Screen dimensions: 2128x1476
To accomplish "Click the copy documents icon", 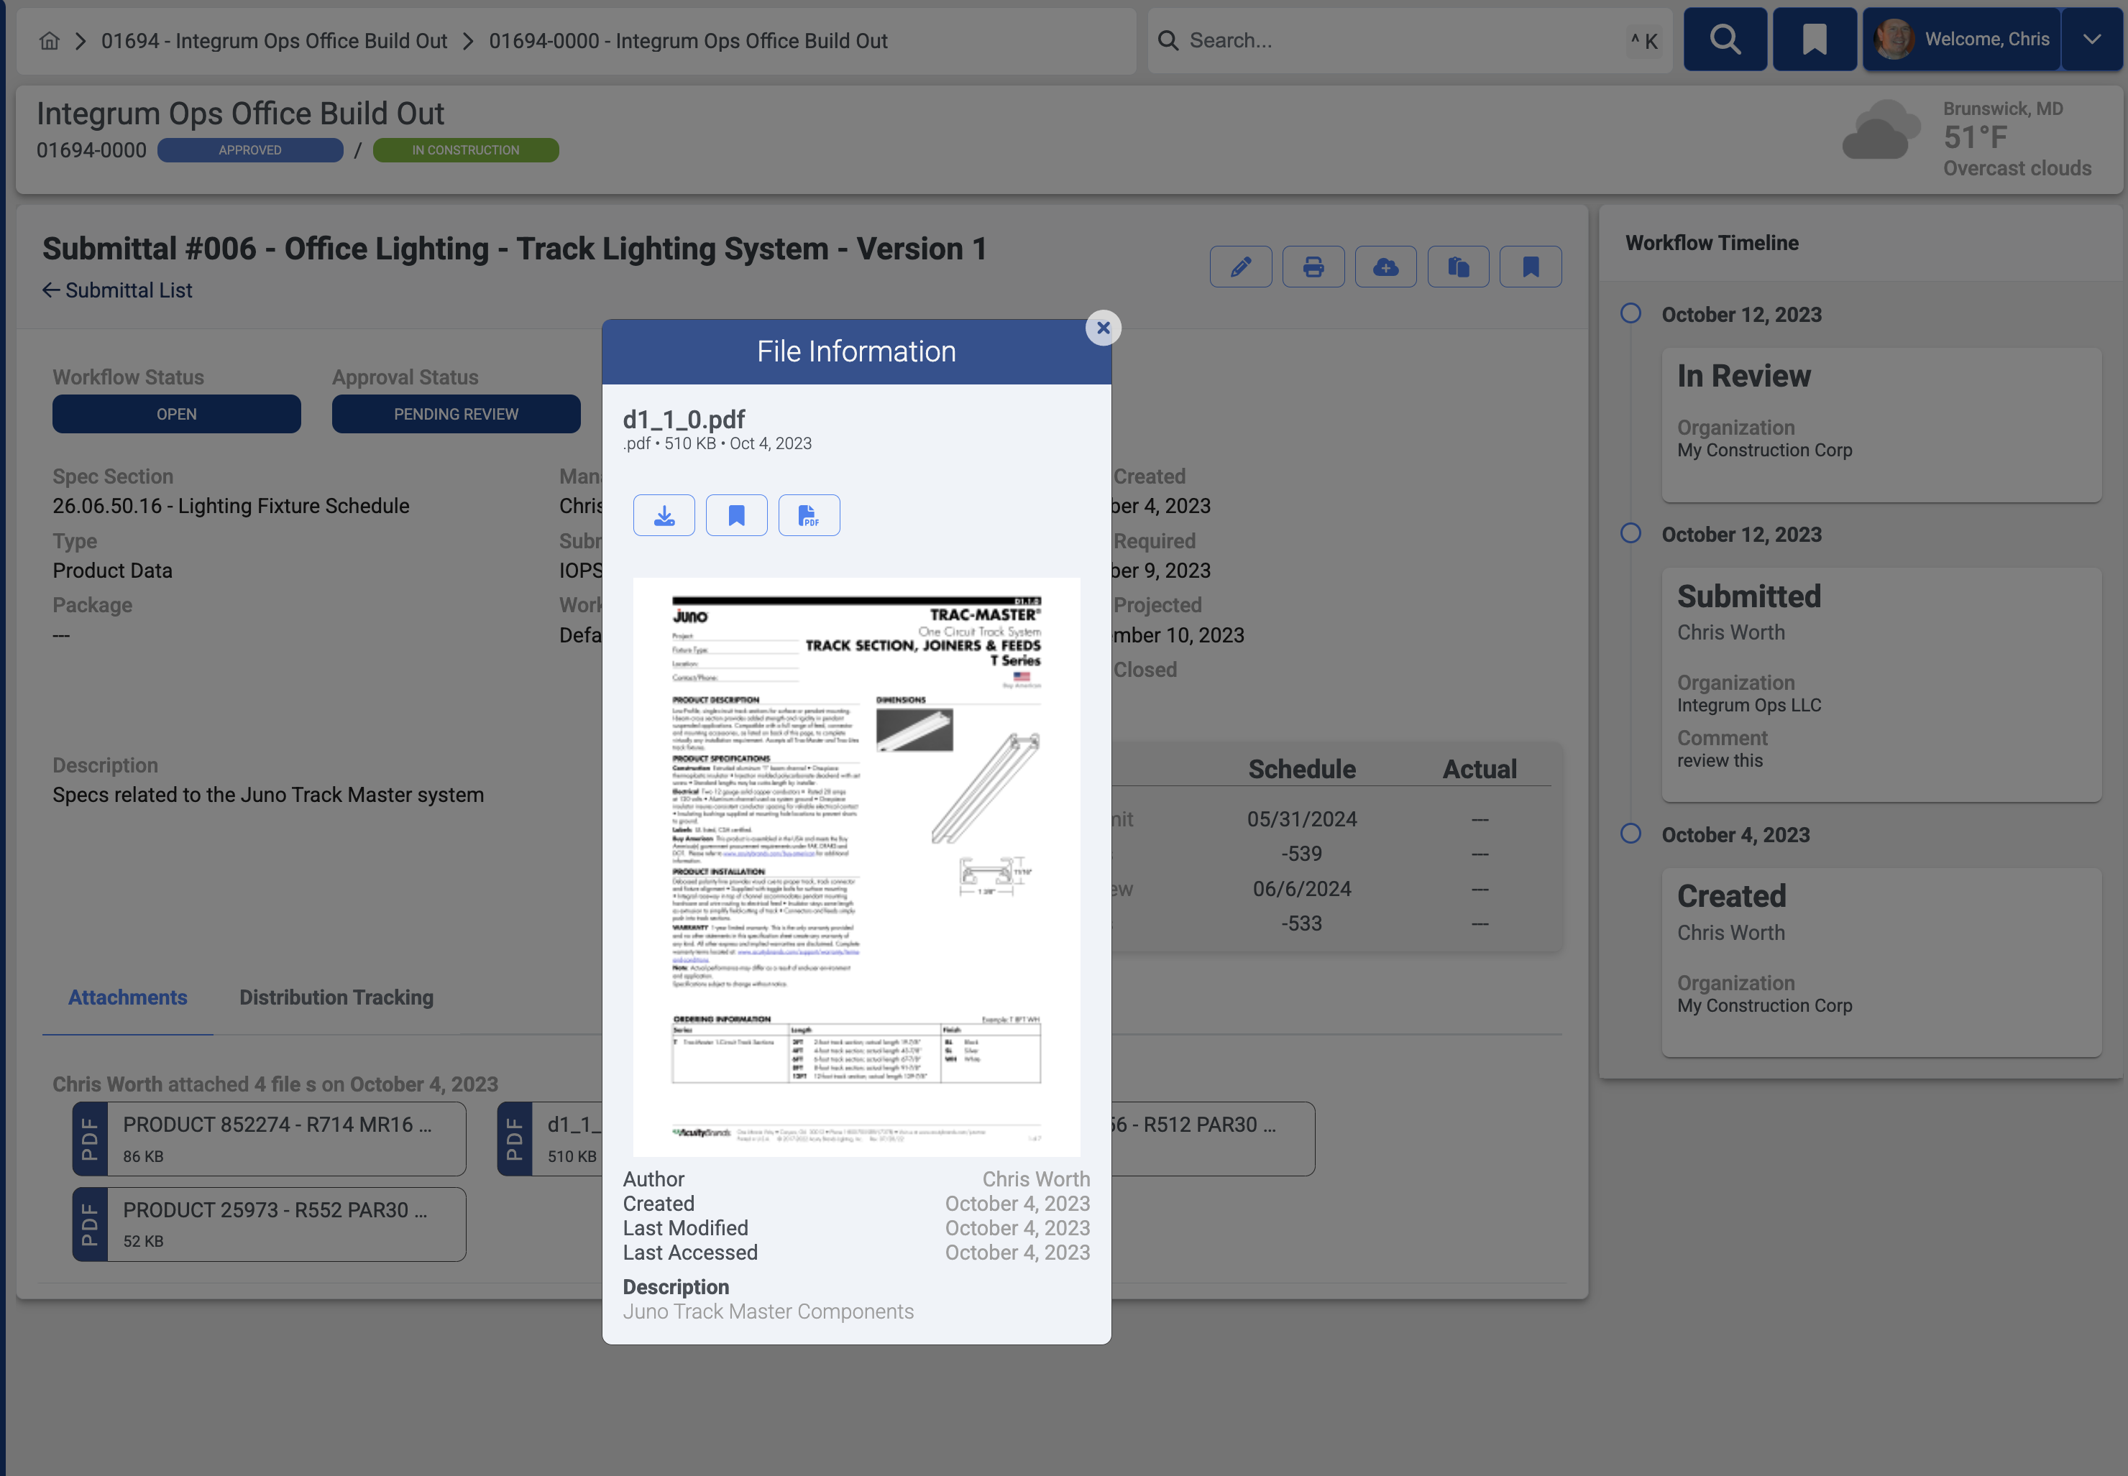I will click(1458, 267).
